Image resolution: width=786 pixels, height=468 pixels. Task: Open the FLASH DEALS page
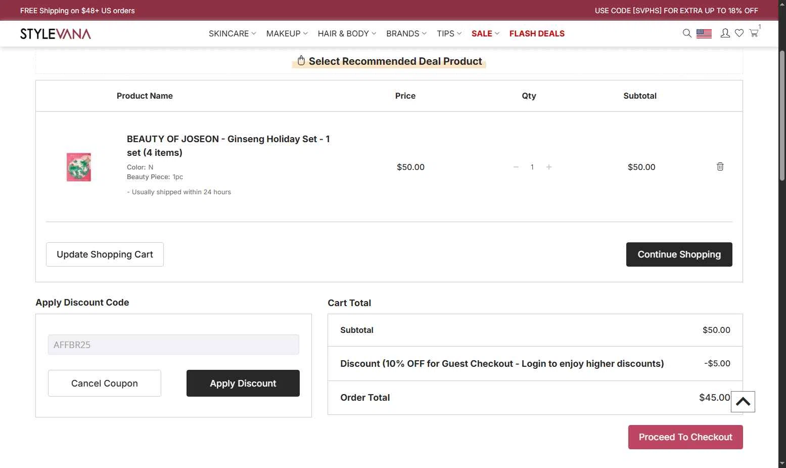click(x=537, y=33)
